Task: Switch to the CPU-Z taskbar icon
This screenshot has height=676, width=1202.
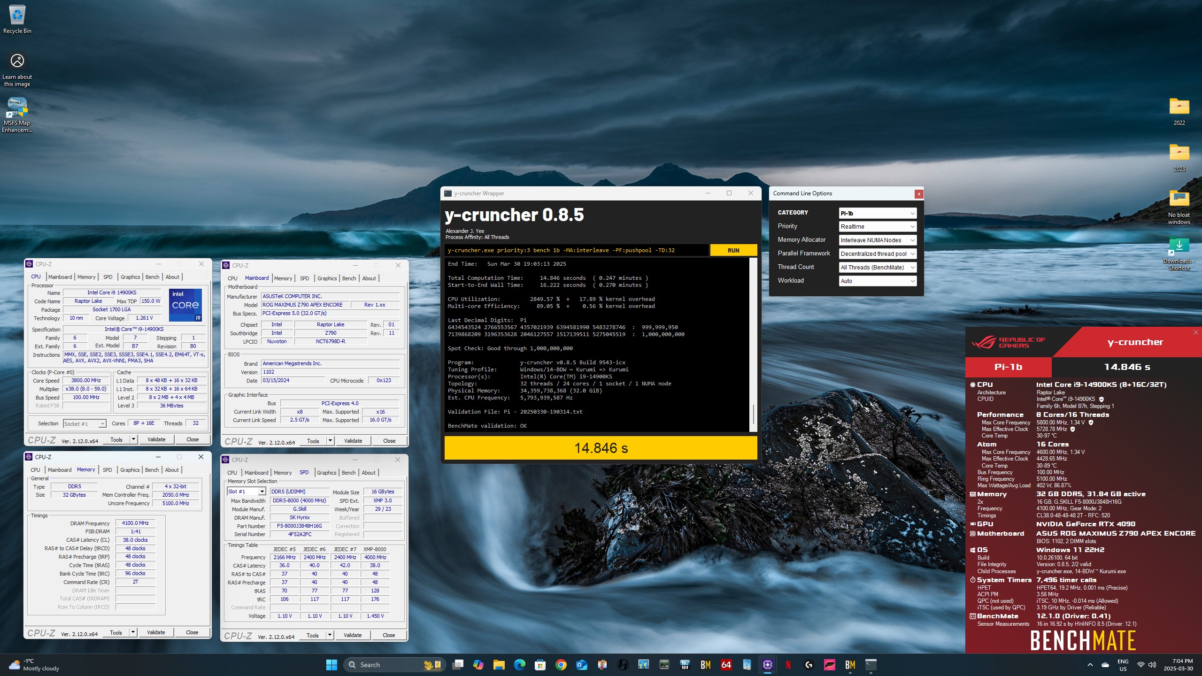Action: click(768, 665)
